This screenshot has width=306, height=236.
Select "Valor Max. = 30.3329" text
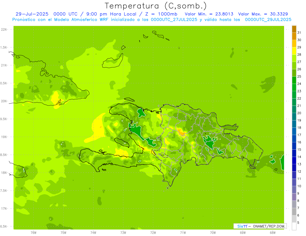click(263, 14)
